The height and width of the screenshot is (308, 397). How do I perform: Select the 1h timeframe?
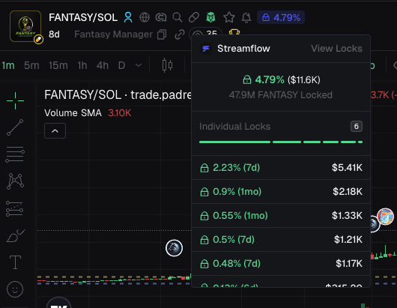click(x=82, y=66)
